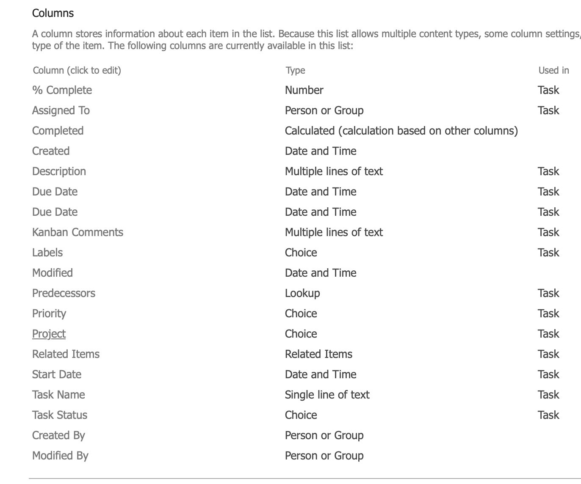The width and height of the screenshot is (581, 484).
Task: Open the % Complete column settings
Action: pyautogui.click(x=62, y=90)
